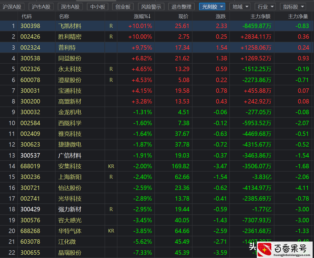Select stock 光华科技 name
The image size is (314, 258).
click(70, 198)
